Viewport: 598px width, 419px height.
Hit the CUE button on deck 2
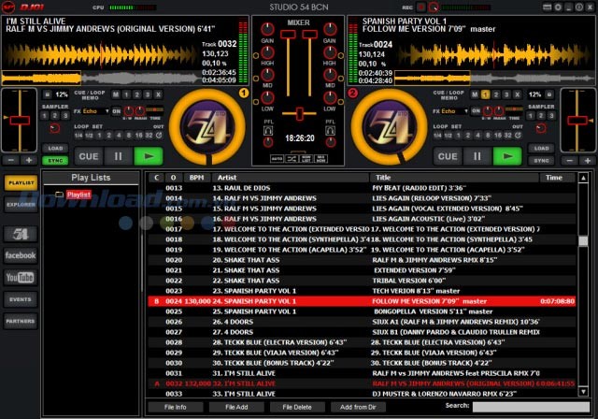tap(448, 156)
